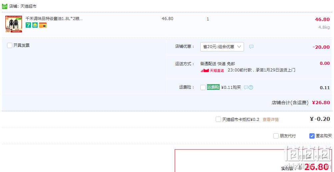The width and height of the screenshot is (334, 172).
Task: Click the 天猫直送 delivery logo
Action: click(212, 70)
